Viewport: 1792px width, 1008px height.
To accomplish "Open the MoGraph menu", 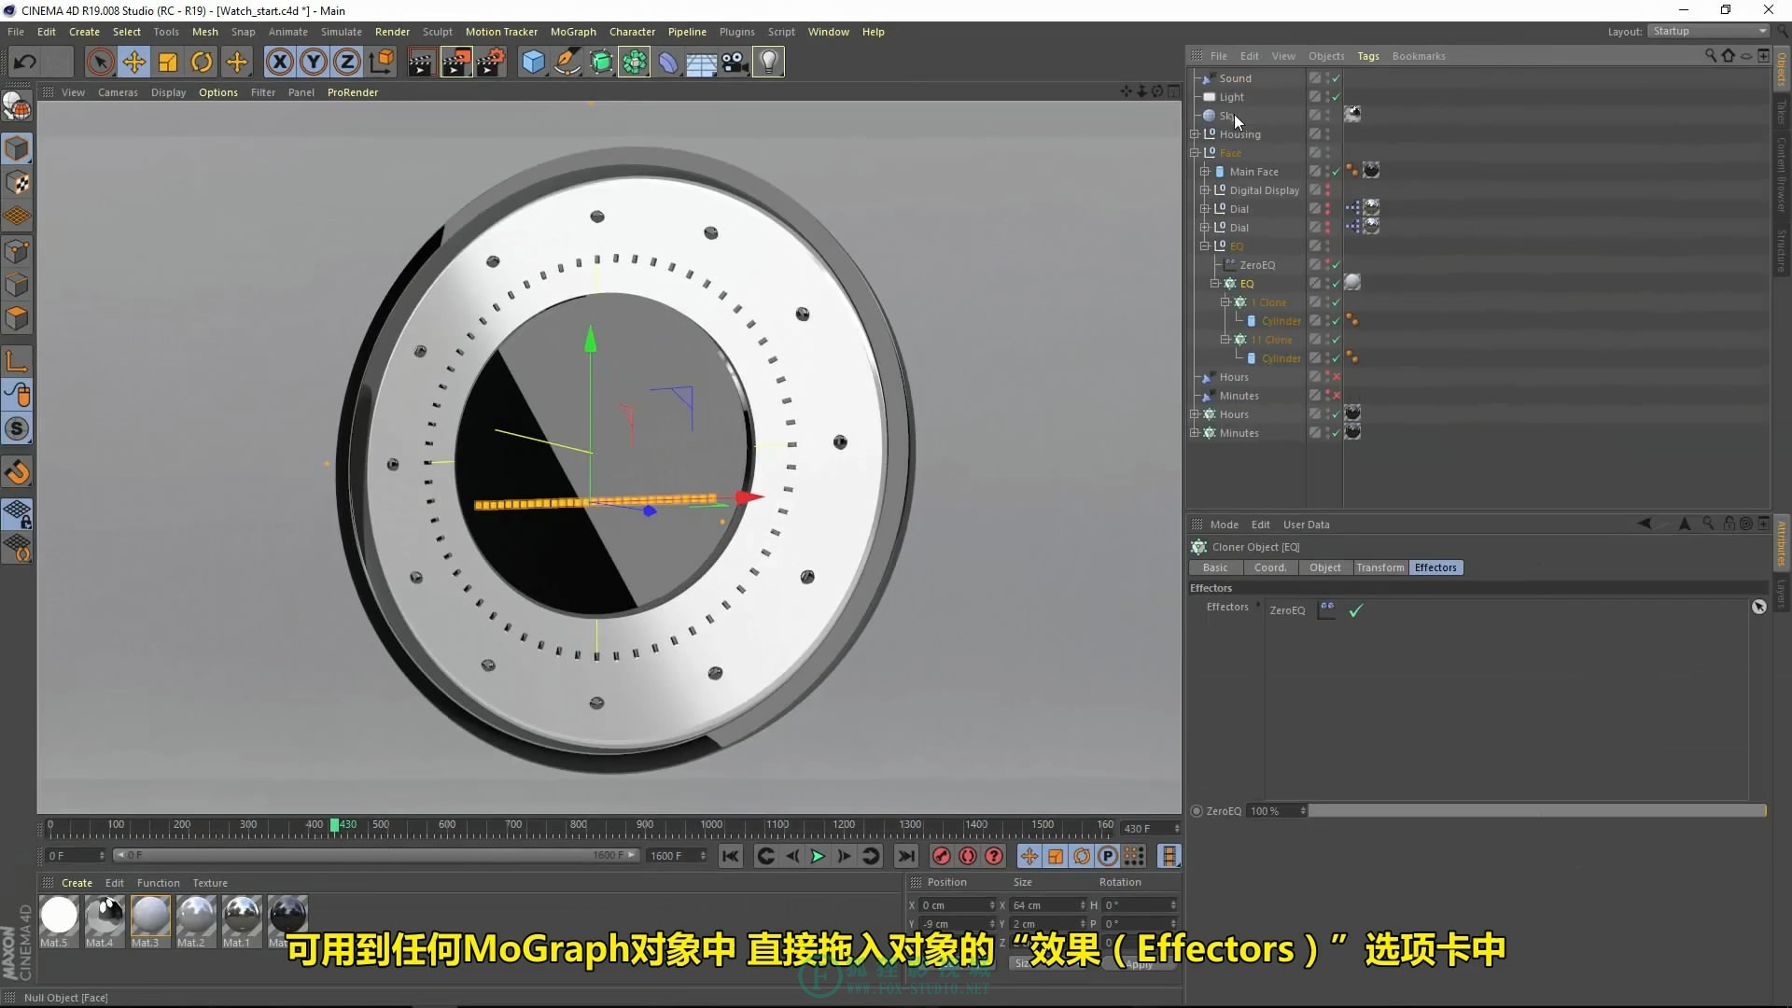I will pyautogui.click(x=573, y=32).
